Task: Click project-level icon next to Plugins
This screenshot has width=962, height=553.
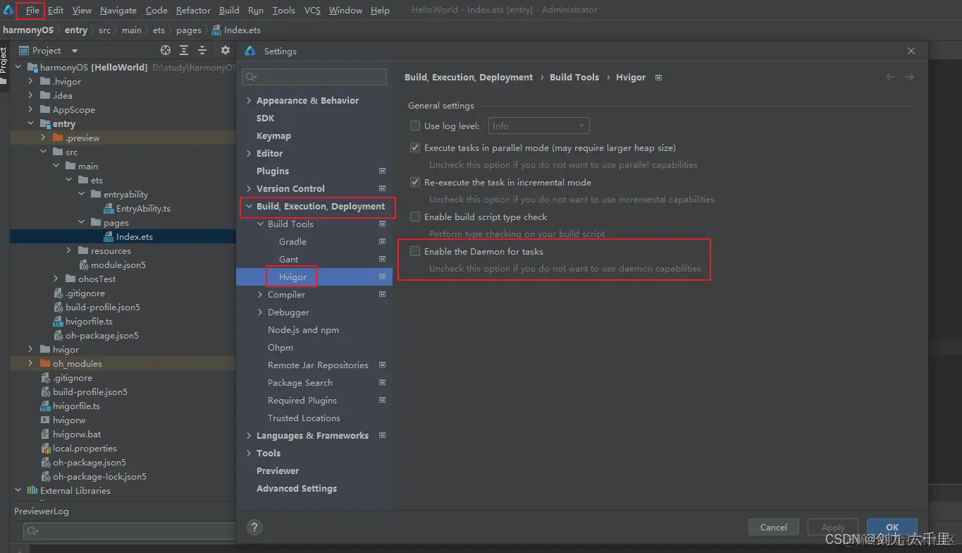Action: tap(383, 171)
